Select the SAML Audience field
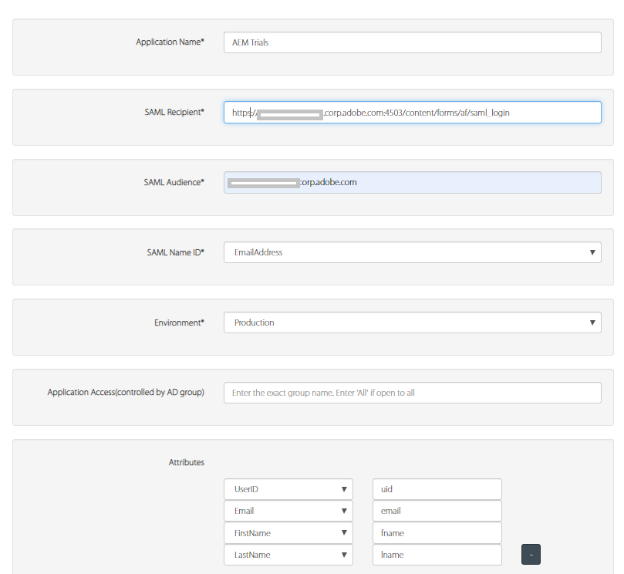This screenshot has height=574, width=624. (x=412, y=182)
